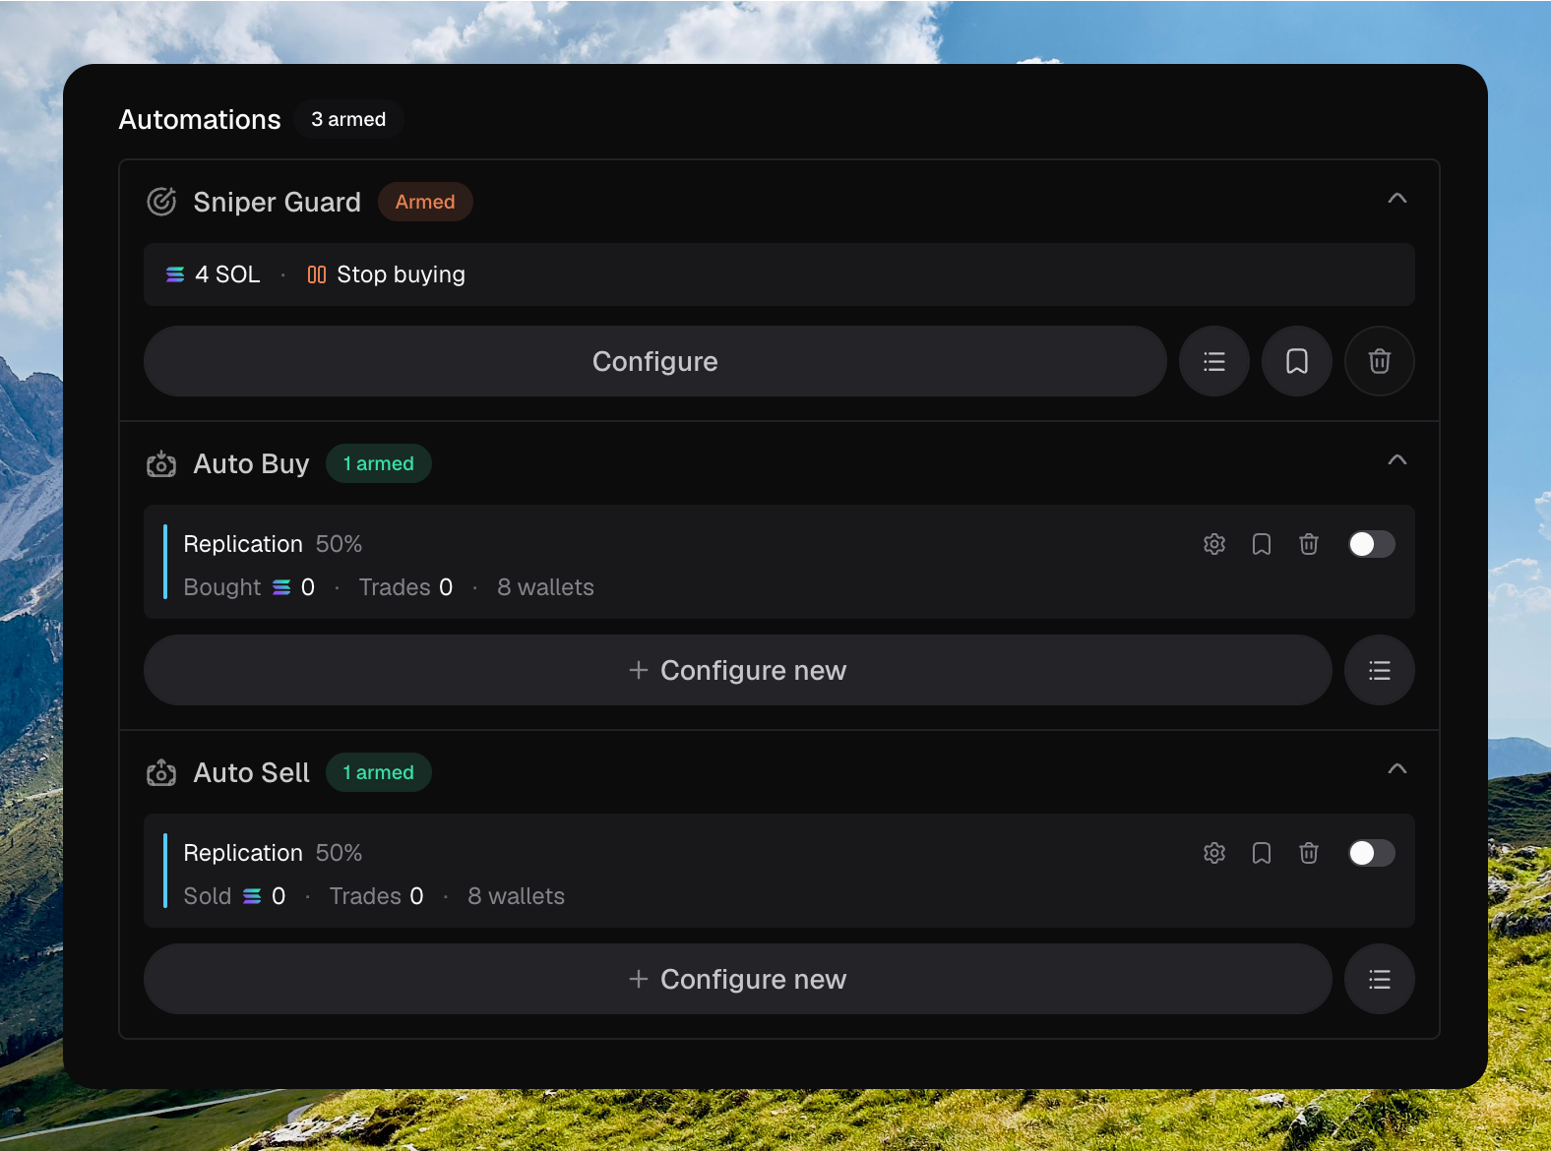Image resolution: width=1551 pixels, height=1151 pixels.
Task: Click the 'Stop buying' text
Action: tap(401, 274)
